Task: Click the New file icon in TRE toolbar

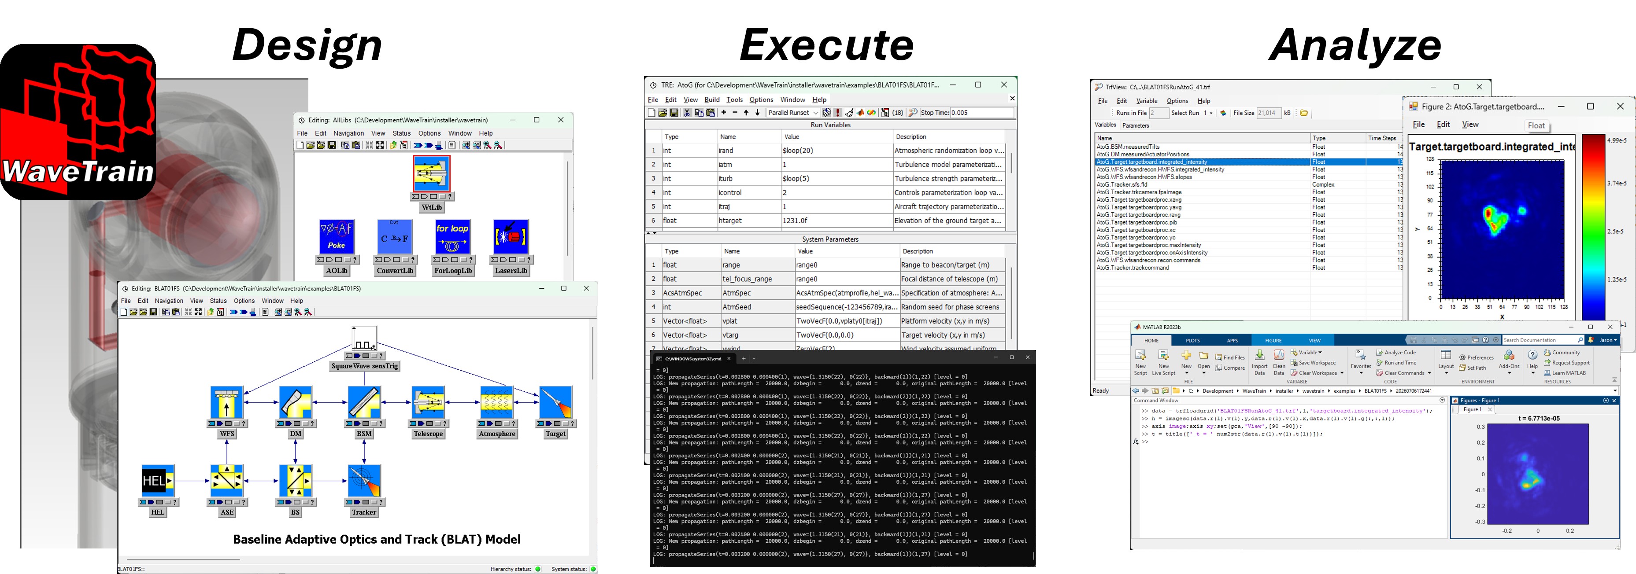Action: pyautogui.click(x=651, y=113)
